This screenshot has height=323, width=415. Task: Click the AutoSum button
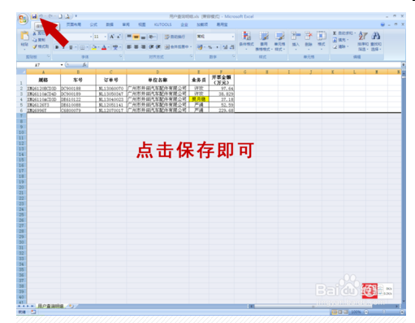344,33
